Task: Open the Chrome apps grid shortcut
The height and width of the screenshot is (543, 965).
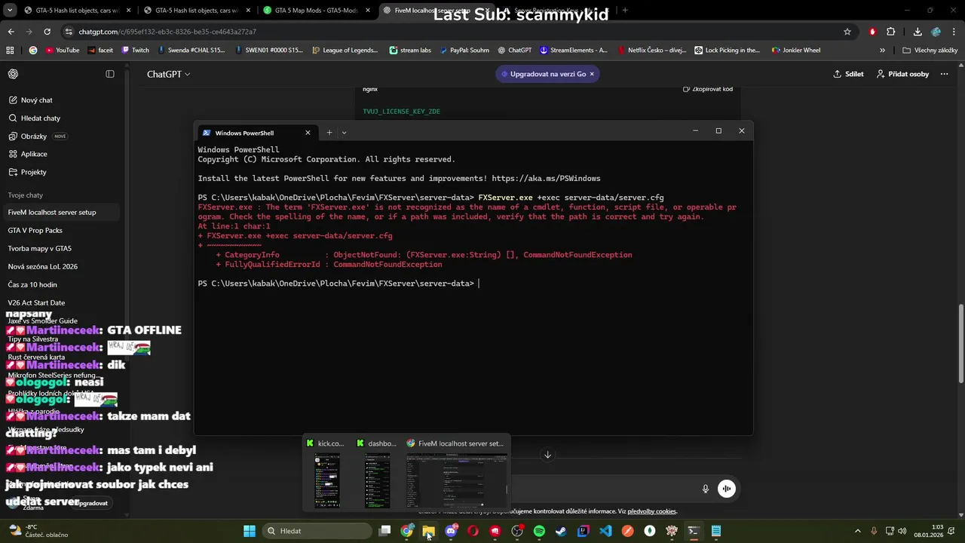Action: [10, 50]
